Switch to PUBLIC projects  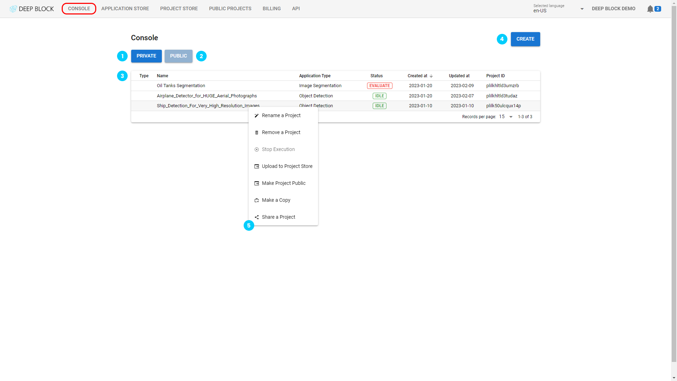178,56
